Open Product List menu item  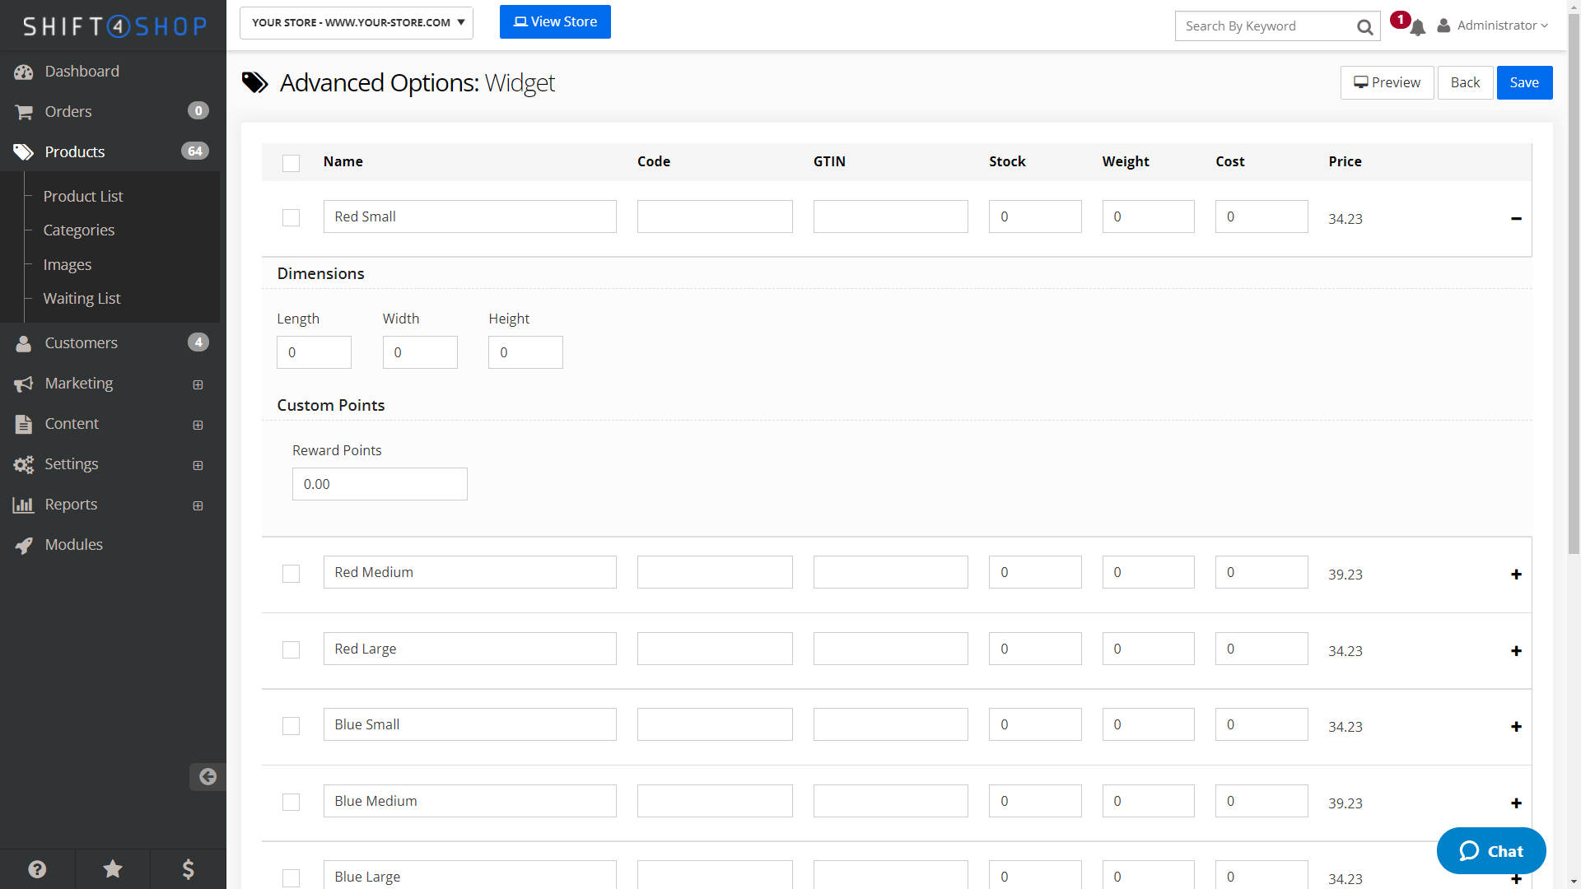pos(82,195)
